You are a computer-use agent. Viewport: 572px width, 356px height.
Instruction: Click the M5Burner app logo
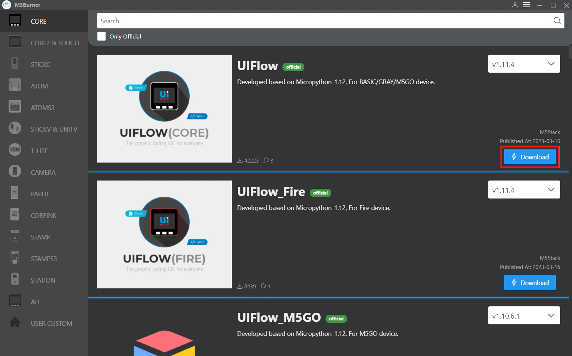pyautogui.click(x=6, y=5)
